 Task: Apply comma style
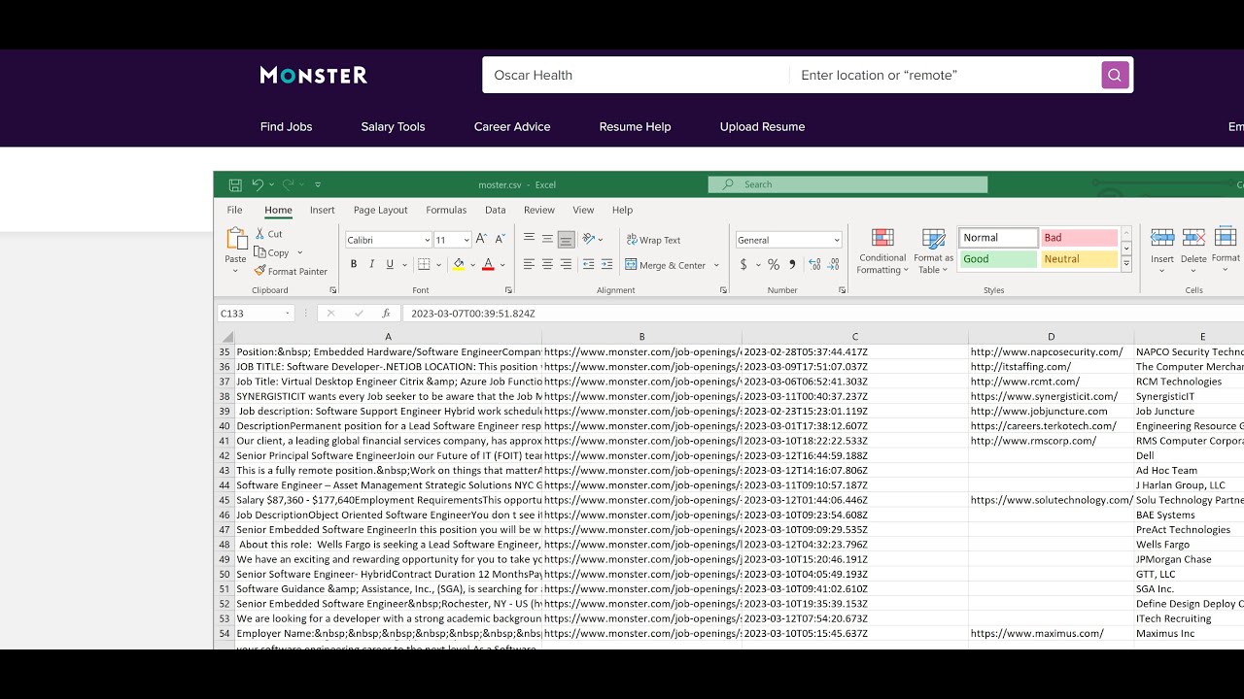click(792, 264)
